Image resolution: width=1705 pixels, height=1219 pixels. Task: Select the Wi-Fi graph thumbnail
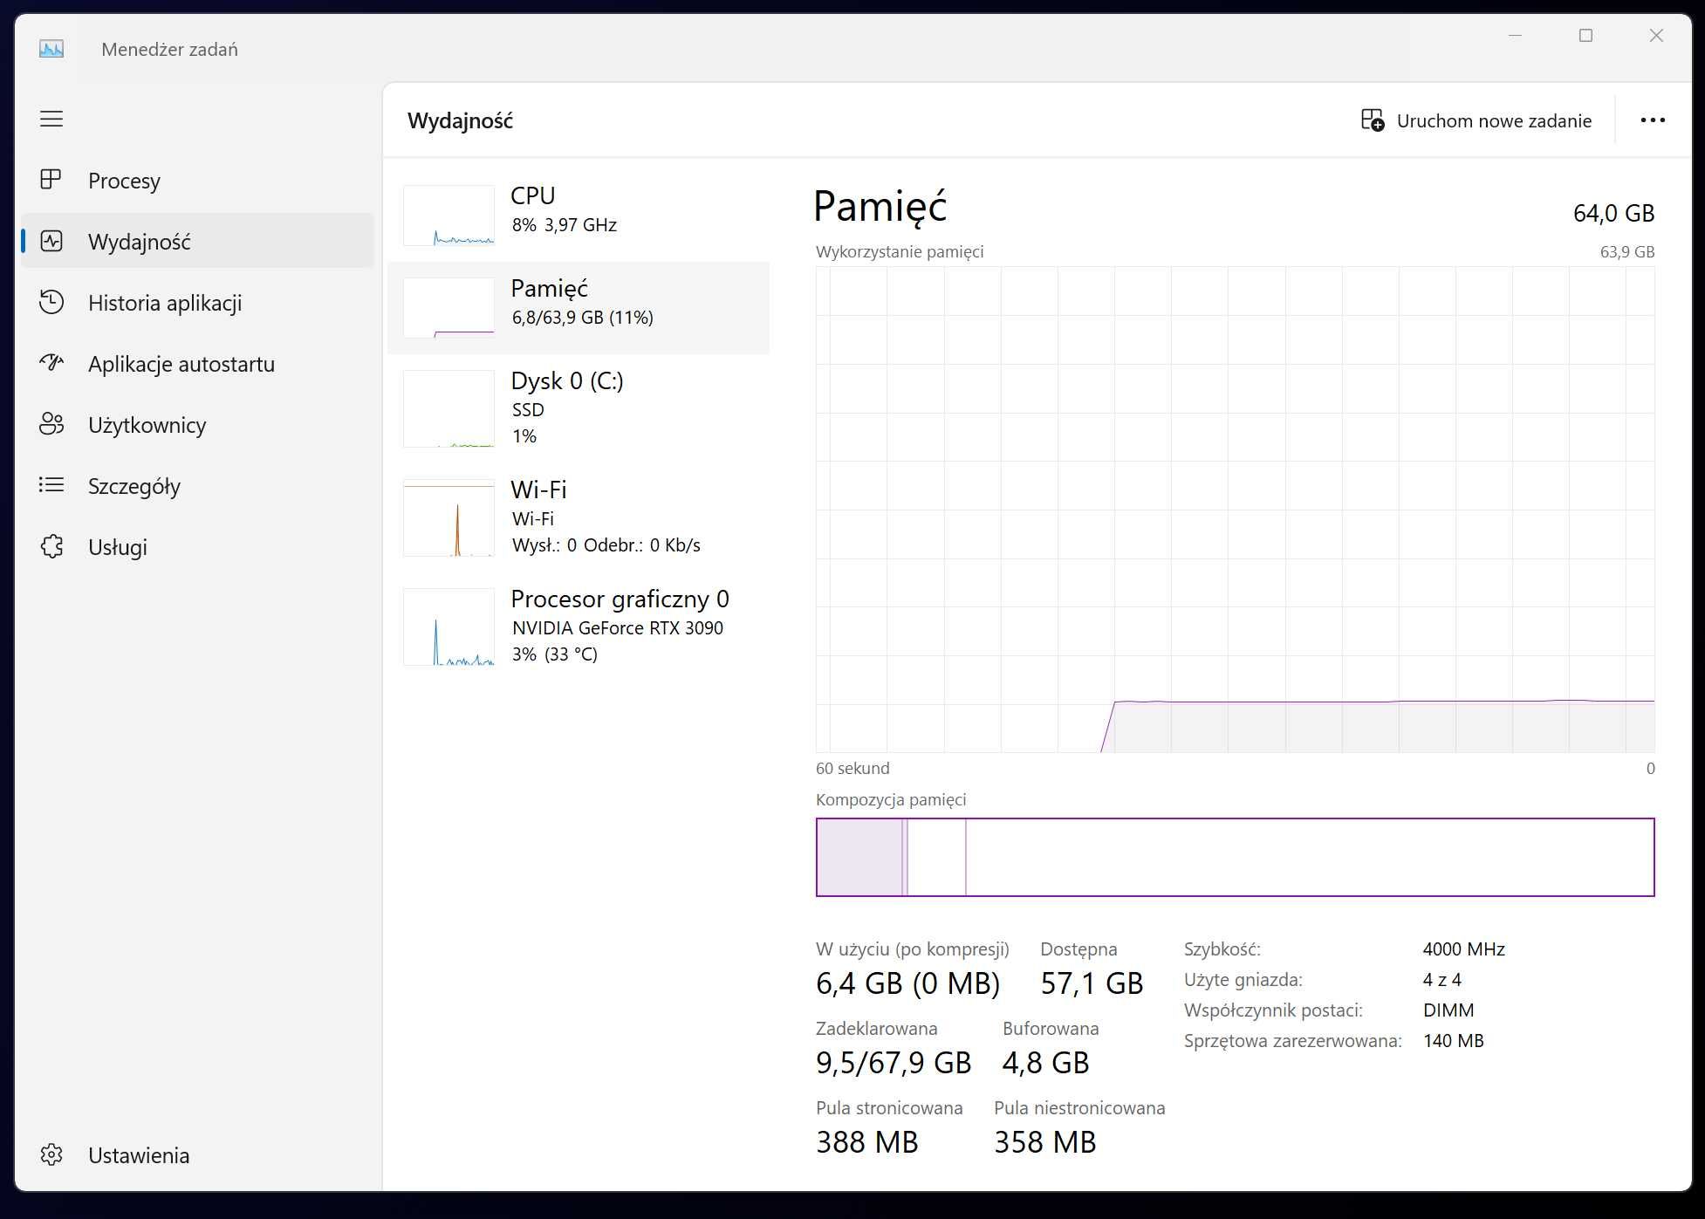pyautogui.click(x=449, y=517)
